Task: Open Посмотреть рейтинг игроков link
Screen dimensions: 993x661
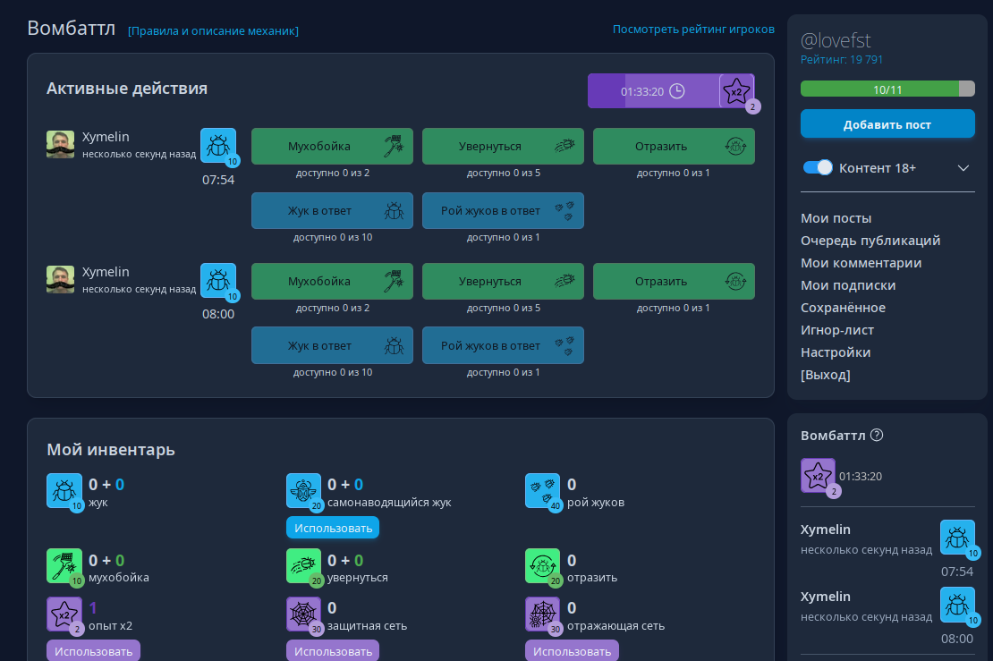Action: [693, 30]
